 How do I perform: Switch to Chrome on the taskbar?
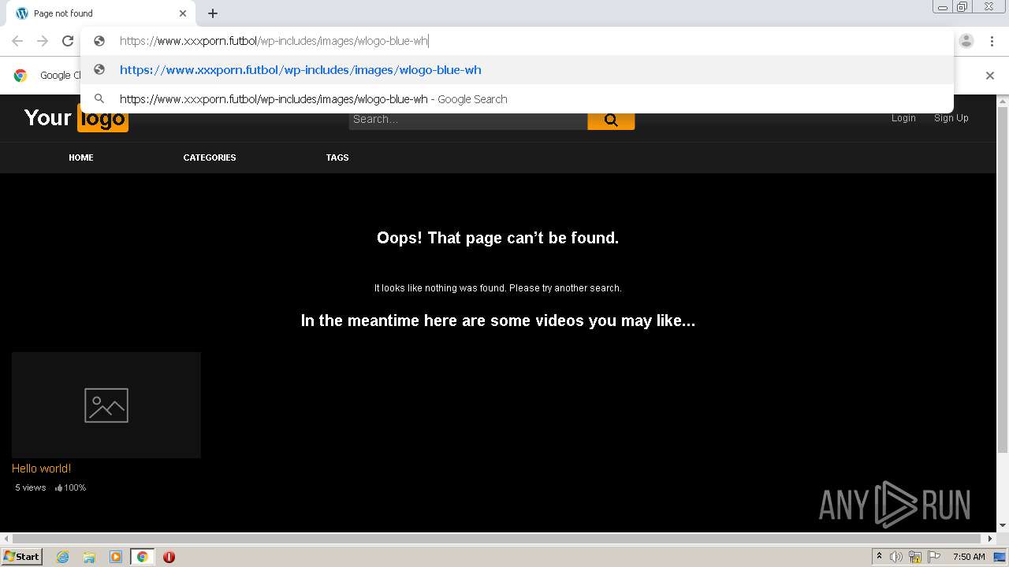click(x=143, y=557)
